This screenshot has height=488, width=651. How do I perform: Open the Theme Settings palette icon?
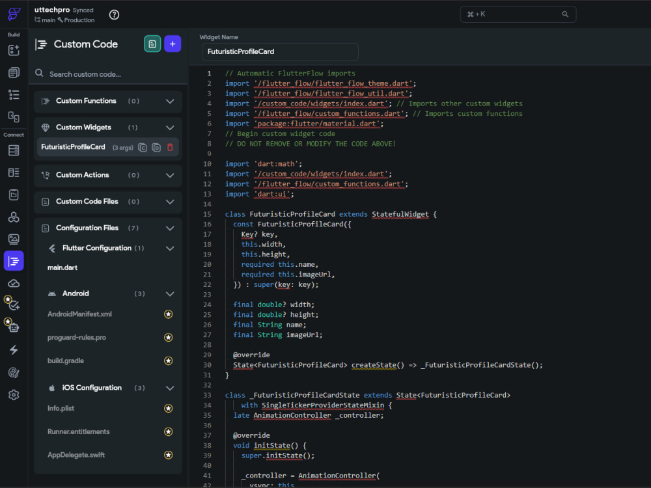coord(14,373)
